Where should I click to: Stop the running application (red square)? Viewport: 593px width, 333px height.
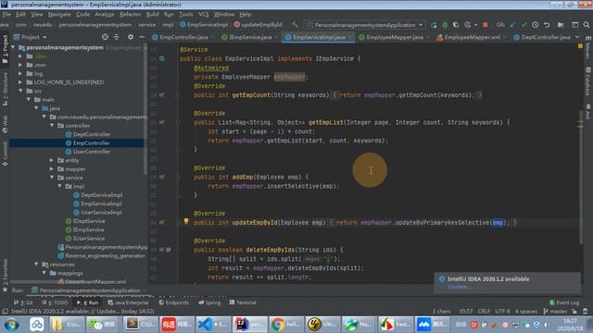[486, 25]
